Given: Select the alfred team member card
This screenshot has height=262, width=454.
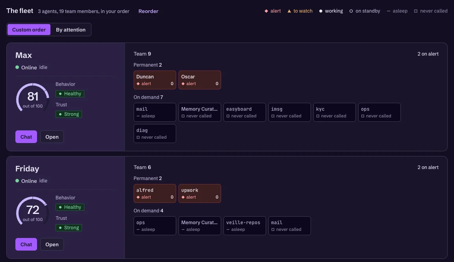Looking at the screenshot, I should coord(155,193).
